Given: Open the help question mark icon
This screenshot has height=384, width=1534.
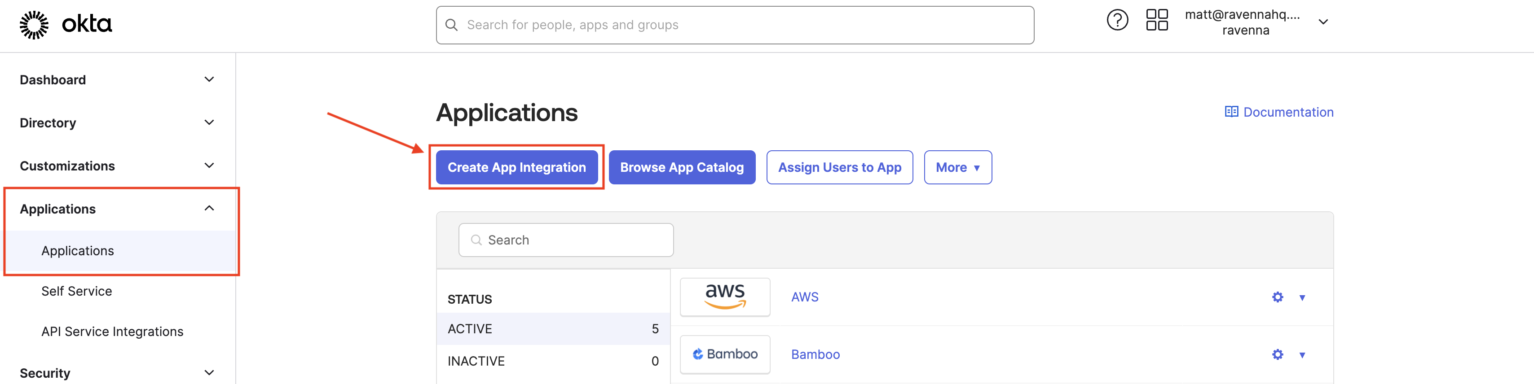Looking at the screenshot, I should pyautogui.click(x=1117, y=21).
